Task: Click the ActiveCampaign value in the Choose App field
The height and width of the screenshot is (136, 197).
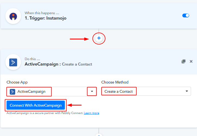Action: 31,92
